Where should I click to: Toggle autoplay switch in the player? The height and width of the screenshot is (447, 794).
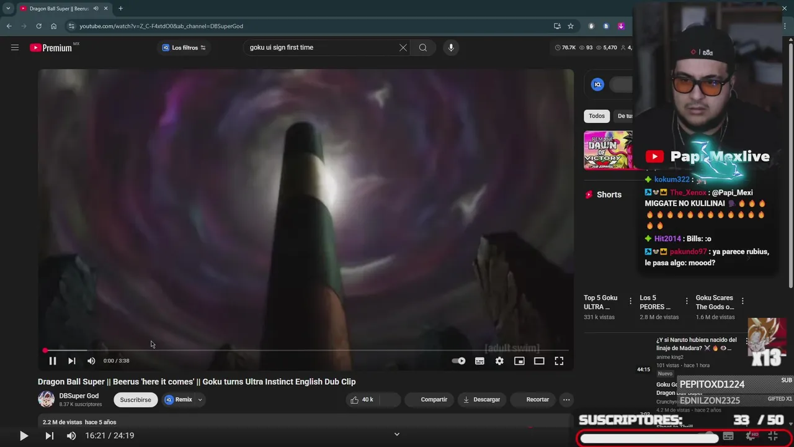(x=458, y=361)
